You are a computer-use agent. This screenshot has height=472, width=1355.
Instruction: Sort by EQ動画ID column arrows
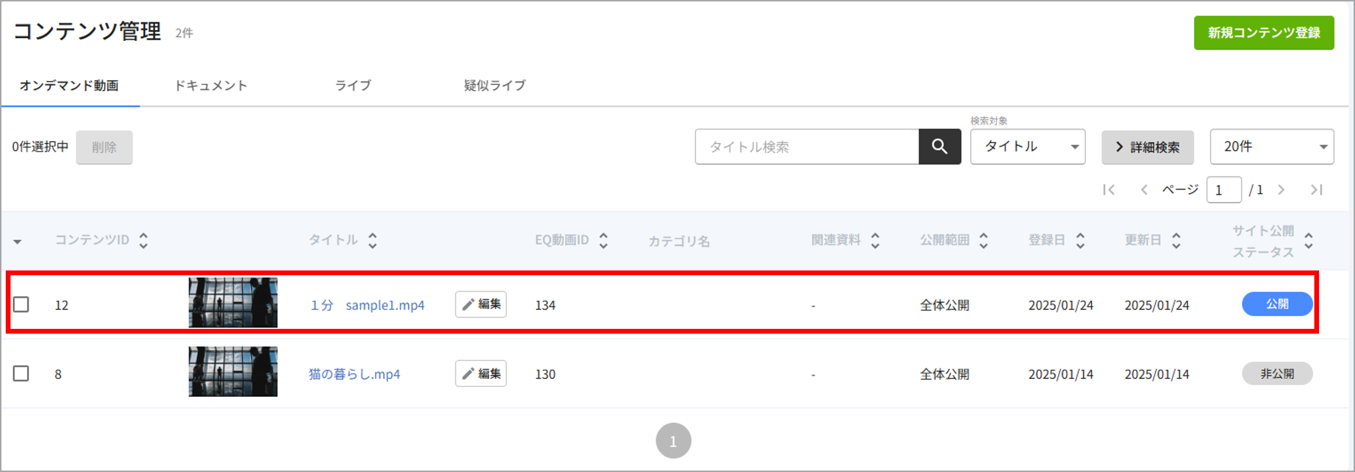click(x=603, y=240)
